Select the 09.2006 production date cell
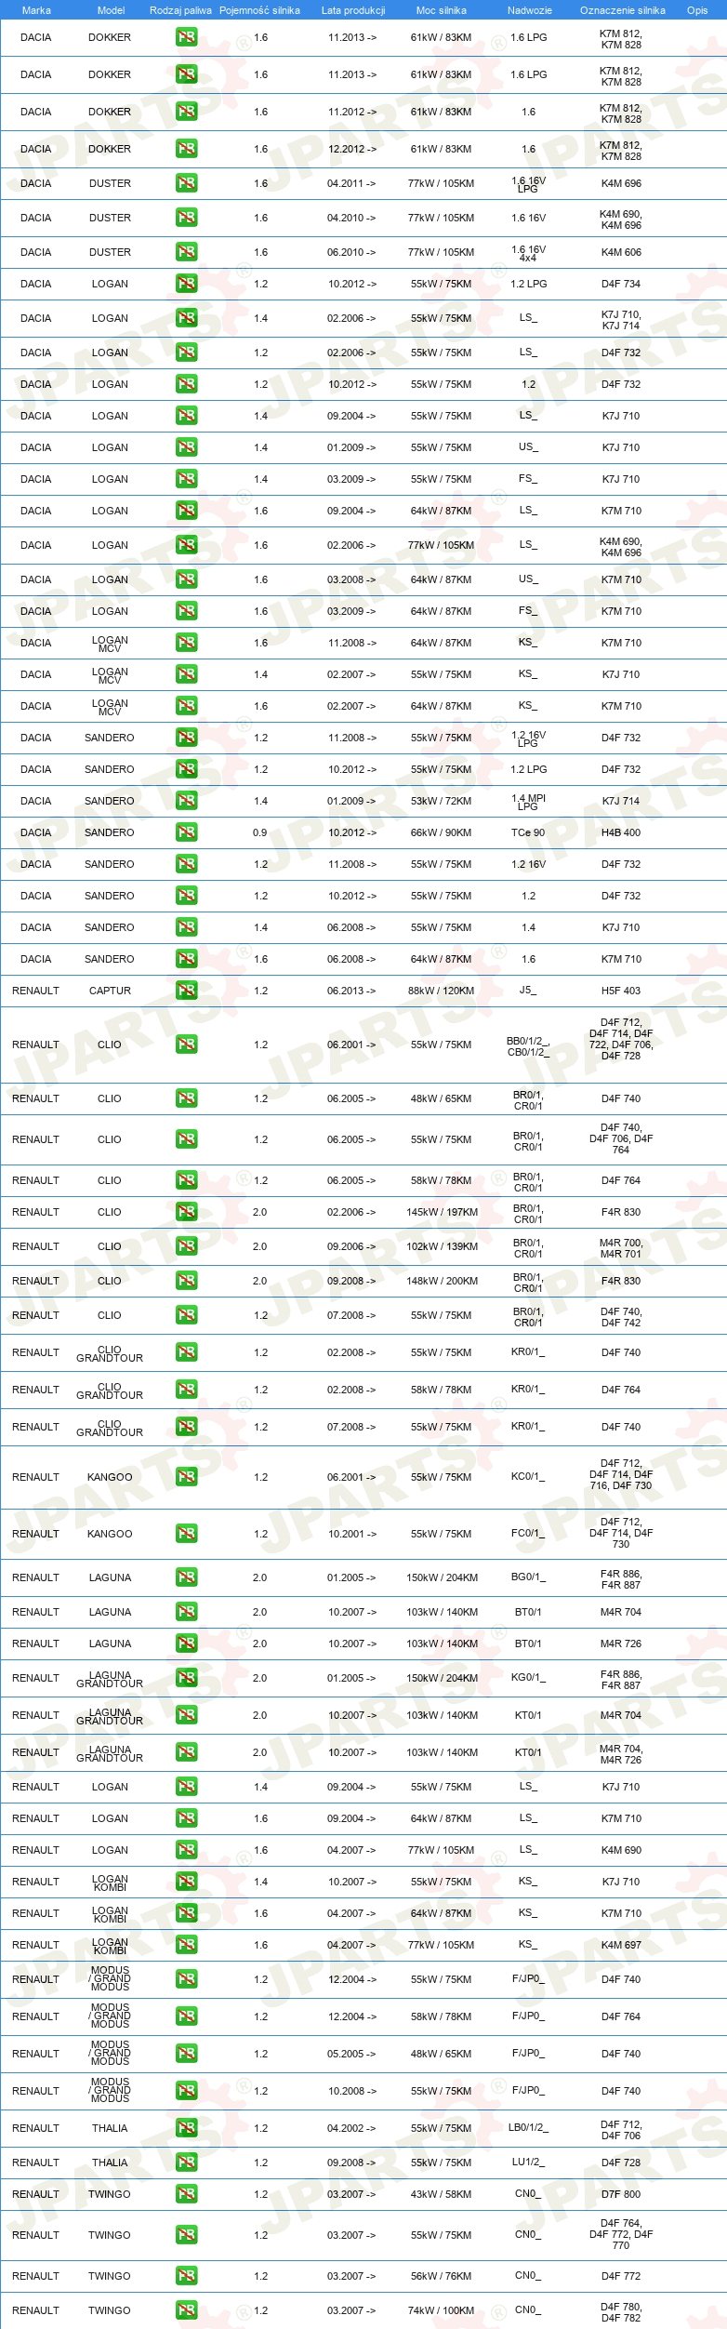 [x=351, y=1246]
